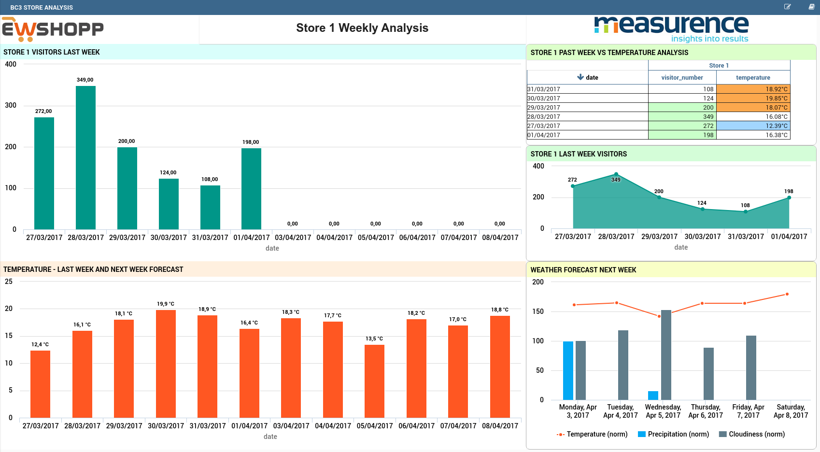The height and width of the screenshot is (452, 820).
Task: Toggle Cloudiness (norm) legend entry
Action: (752, 434)
